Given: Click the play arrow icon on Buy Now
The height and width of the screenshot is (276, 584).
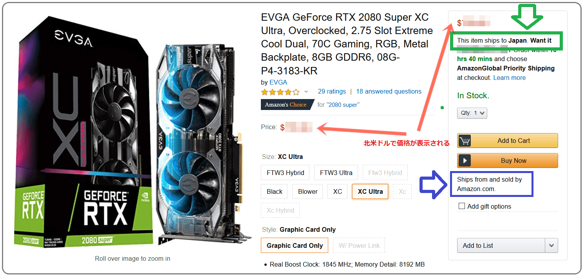Looking at the screenshot, I should pos(465,161).
